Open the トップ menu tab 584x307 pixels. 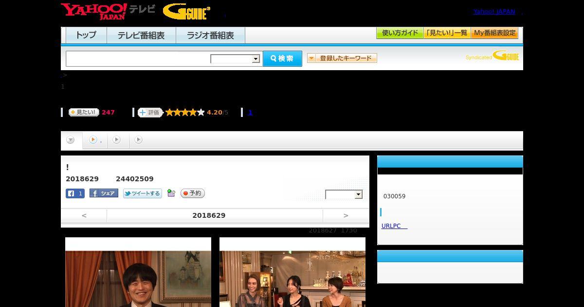86,35
